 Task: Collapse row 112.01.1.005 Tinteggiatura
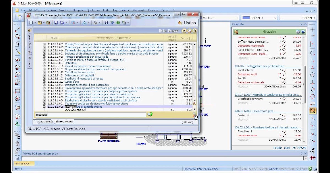coord(44,107)
